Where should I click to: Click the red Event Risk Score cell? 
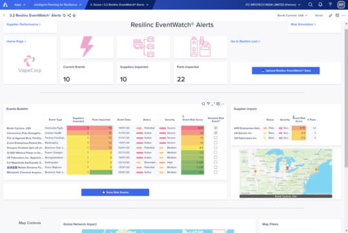[192, 128]
